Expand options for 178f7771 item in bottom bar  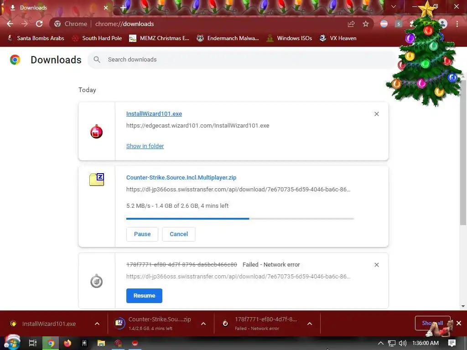click(310, 324)
